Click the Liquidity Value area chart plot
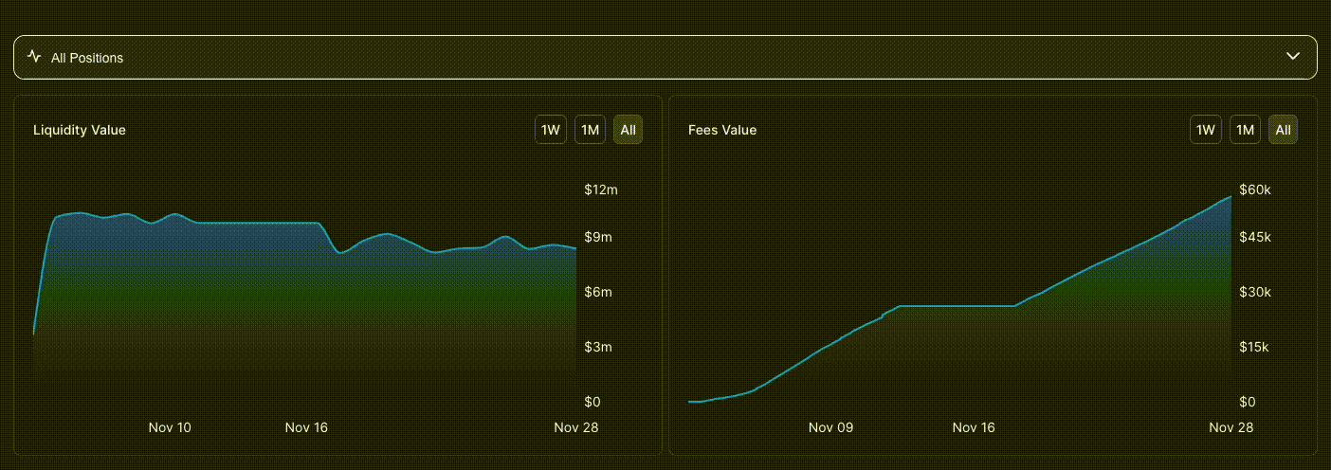This screenshot has width=1331, height=470. coord(304,308)
